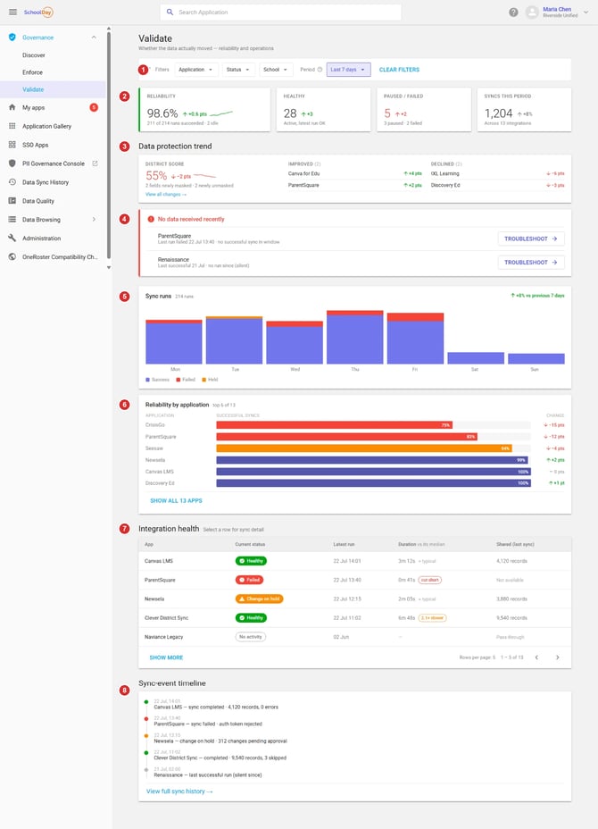
Task: Click the ParentSquare sync failed timeline event
Action: click(208, 721)
